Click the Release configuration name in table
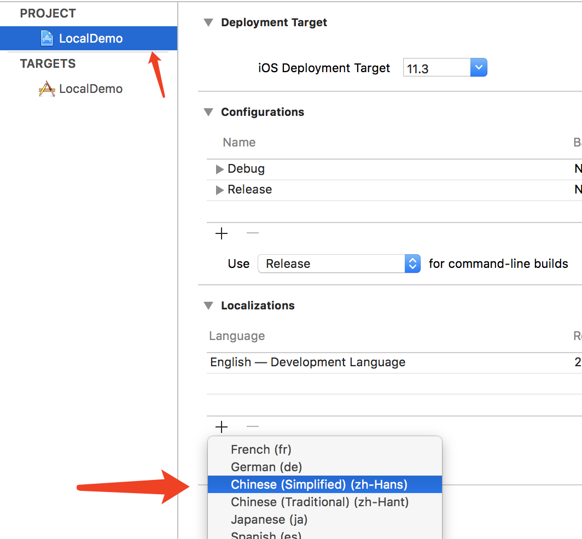This screenshot has height=539, width=582. pos(250,190)
